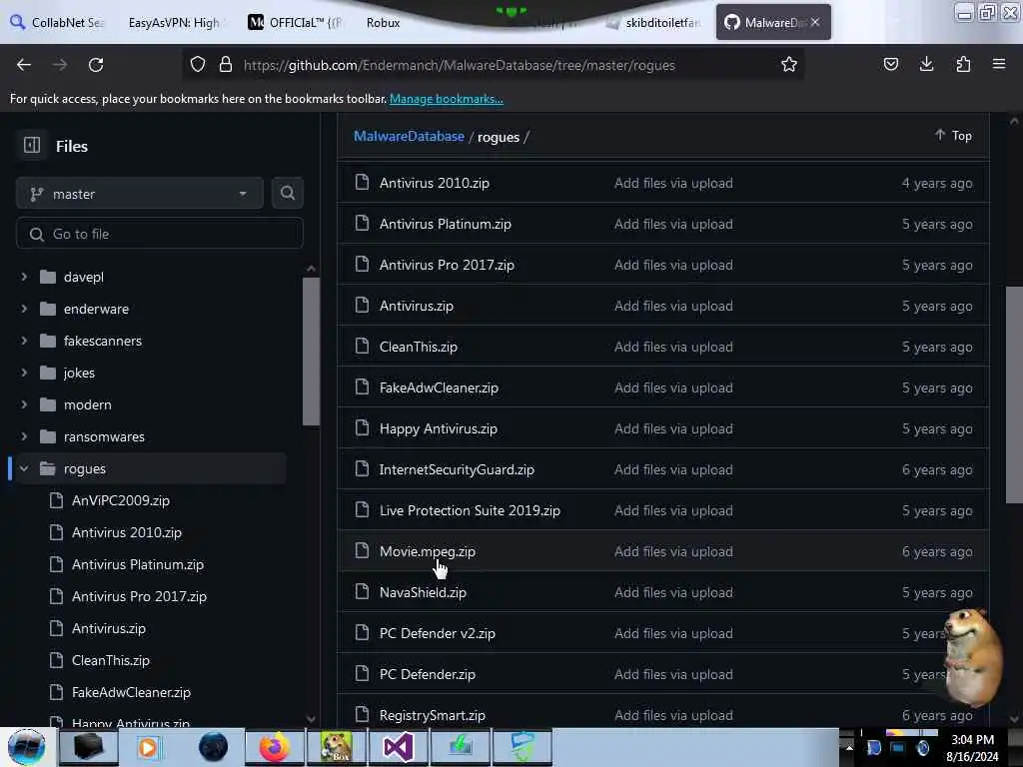Viewport: 1023px width, 767px height.
Task: Expand the ransomwares folder
Action: [x=24, y=436]
